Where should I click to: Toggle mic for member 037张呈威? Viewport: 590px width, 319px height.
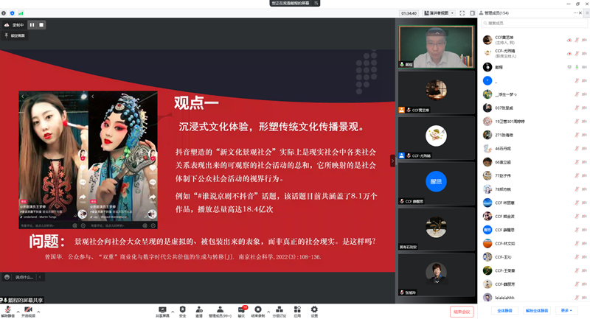pyautogui.click(x=577, y=108)
